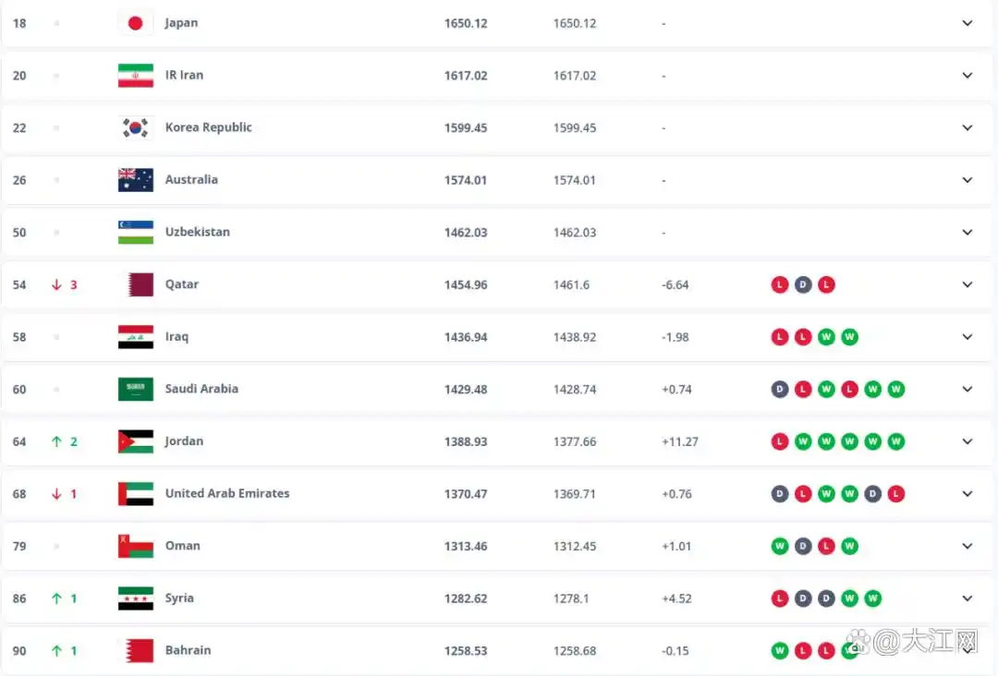The width and height of the screenshot is (998, 676).
Task: Click the Japan flag icon
Action: pyautogui.click(x=136, y=23)
